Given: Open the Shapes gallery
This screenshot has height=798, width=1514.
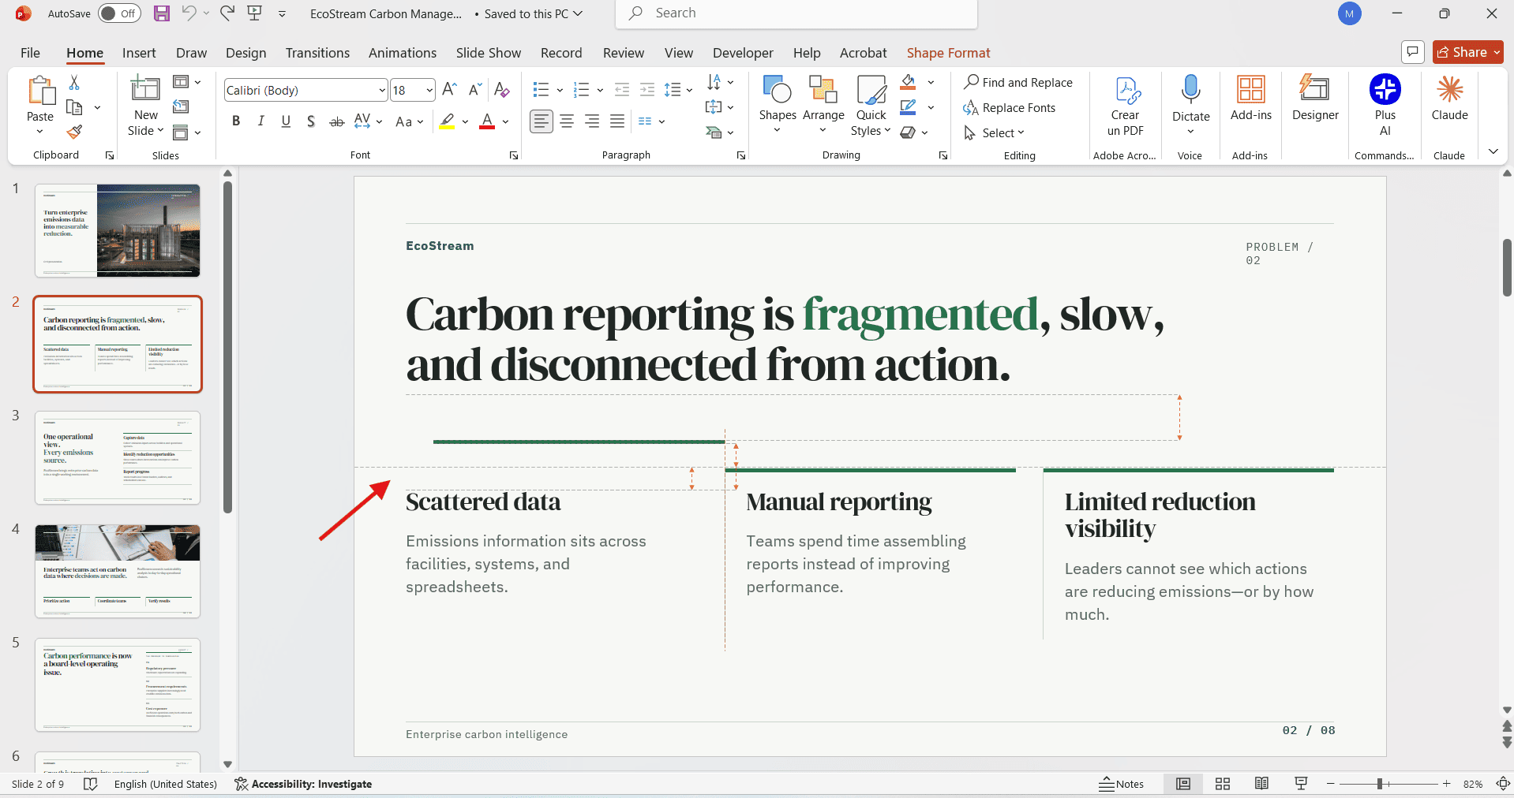Looking at the screenshot, I should 778,106.
